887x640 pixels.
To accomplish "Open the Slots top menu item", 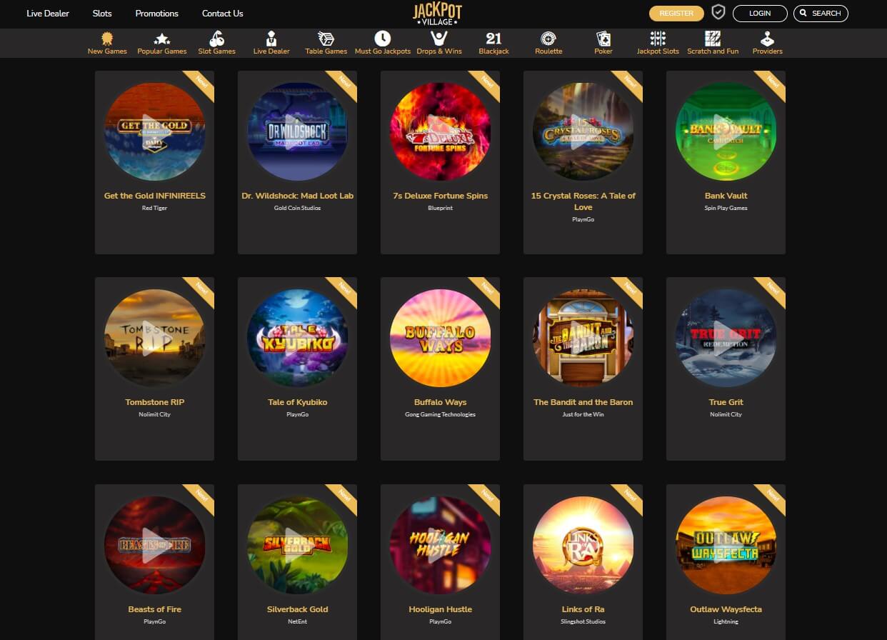I will 102,14.
